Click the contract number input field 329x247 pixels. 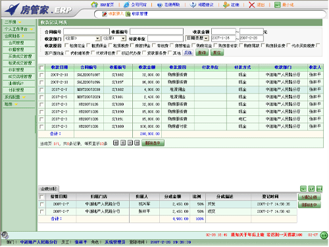tap(86, 32)
